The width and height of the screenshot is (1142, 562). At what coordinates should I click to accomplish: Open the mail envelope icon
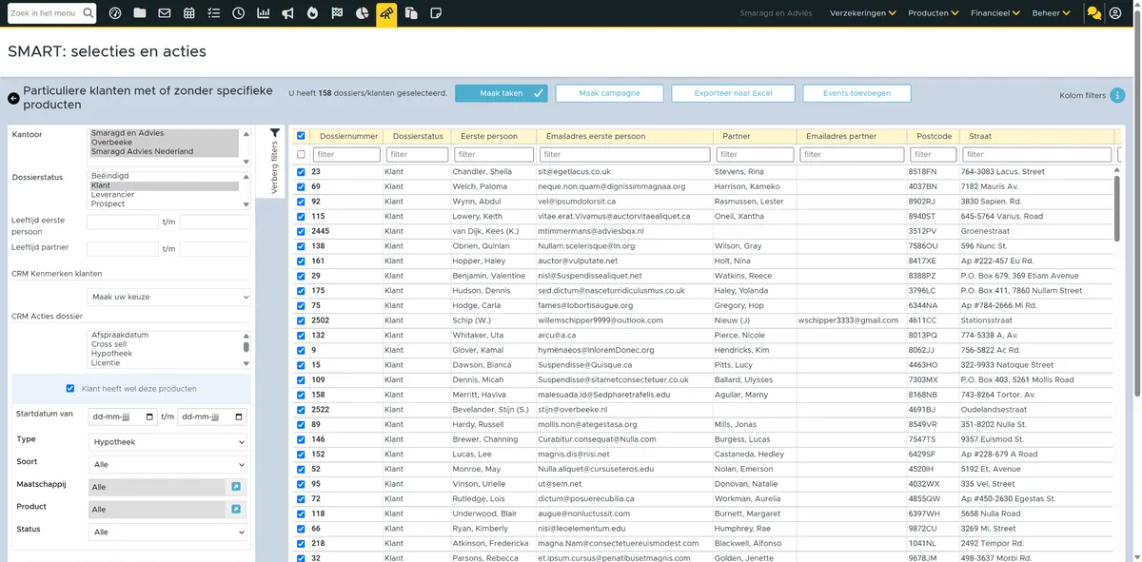pyautogui.click(x=165, y=13)
